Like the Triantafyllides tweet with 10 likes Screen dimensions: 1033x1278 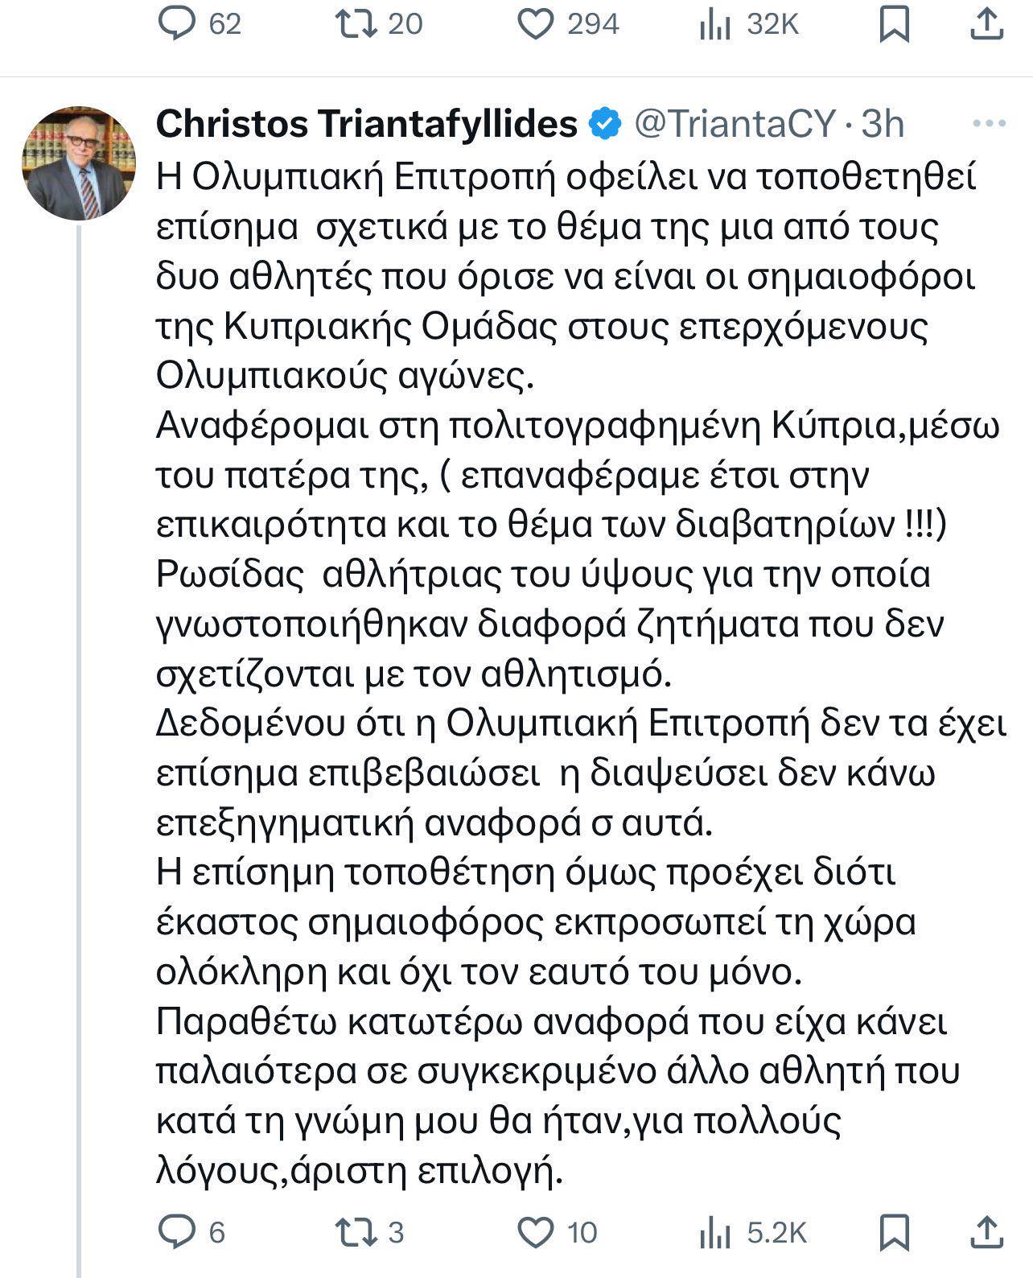535,1232
